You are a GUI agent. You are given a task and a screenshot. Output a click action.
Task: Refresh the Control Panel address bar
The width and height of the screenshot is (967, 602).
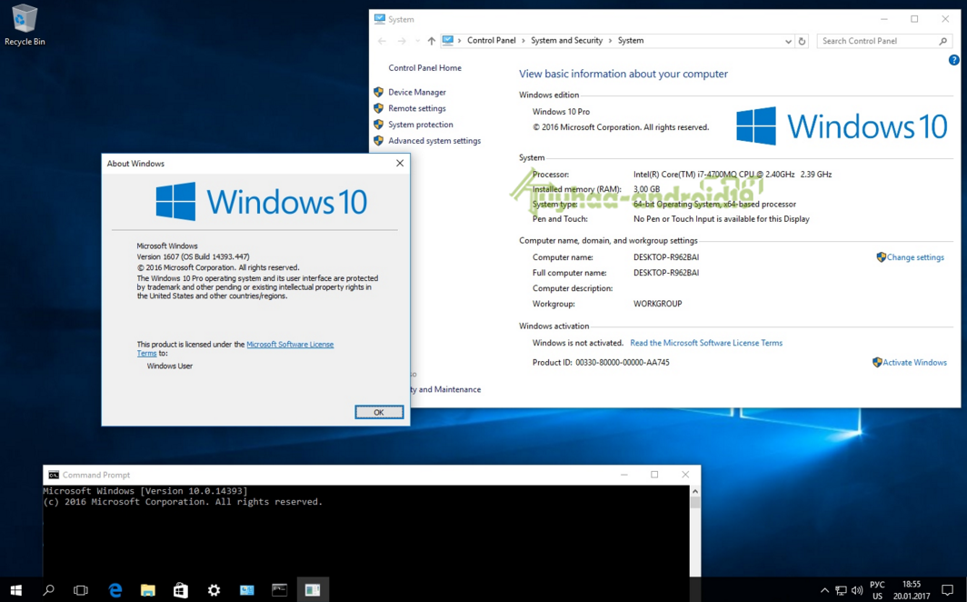pyautogui.click(x=802, y=41)
